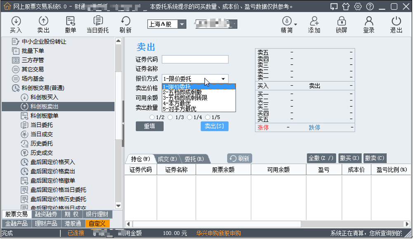The height and width of the screenshot is (239, 413).
Task: Click the horizontal scrollbar under holdings table
Action: pyautogui.click(x=264, y=224)
